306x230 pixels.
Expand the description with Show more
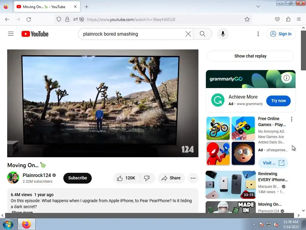[22, 212]
